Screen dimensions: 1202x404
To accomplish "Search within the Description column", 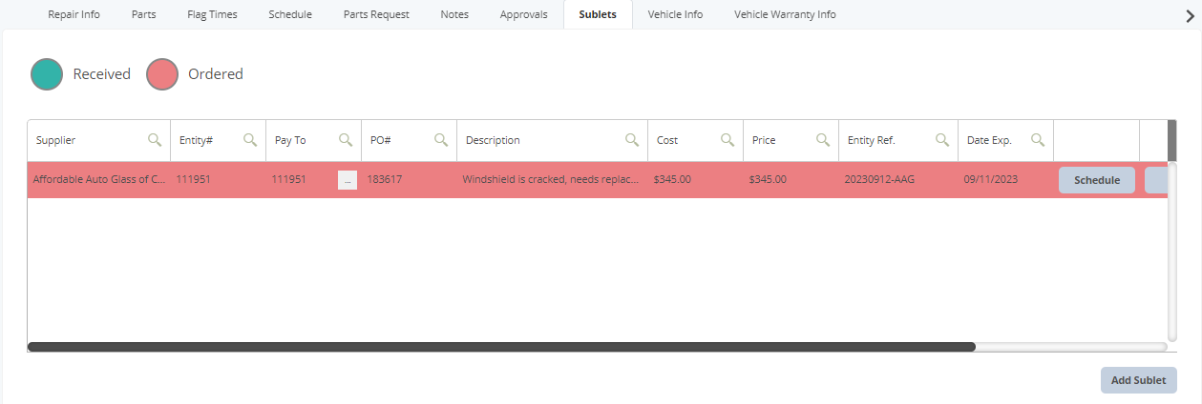I will click(632, 140).
